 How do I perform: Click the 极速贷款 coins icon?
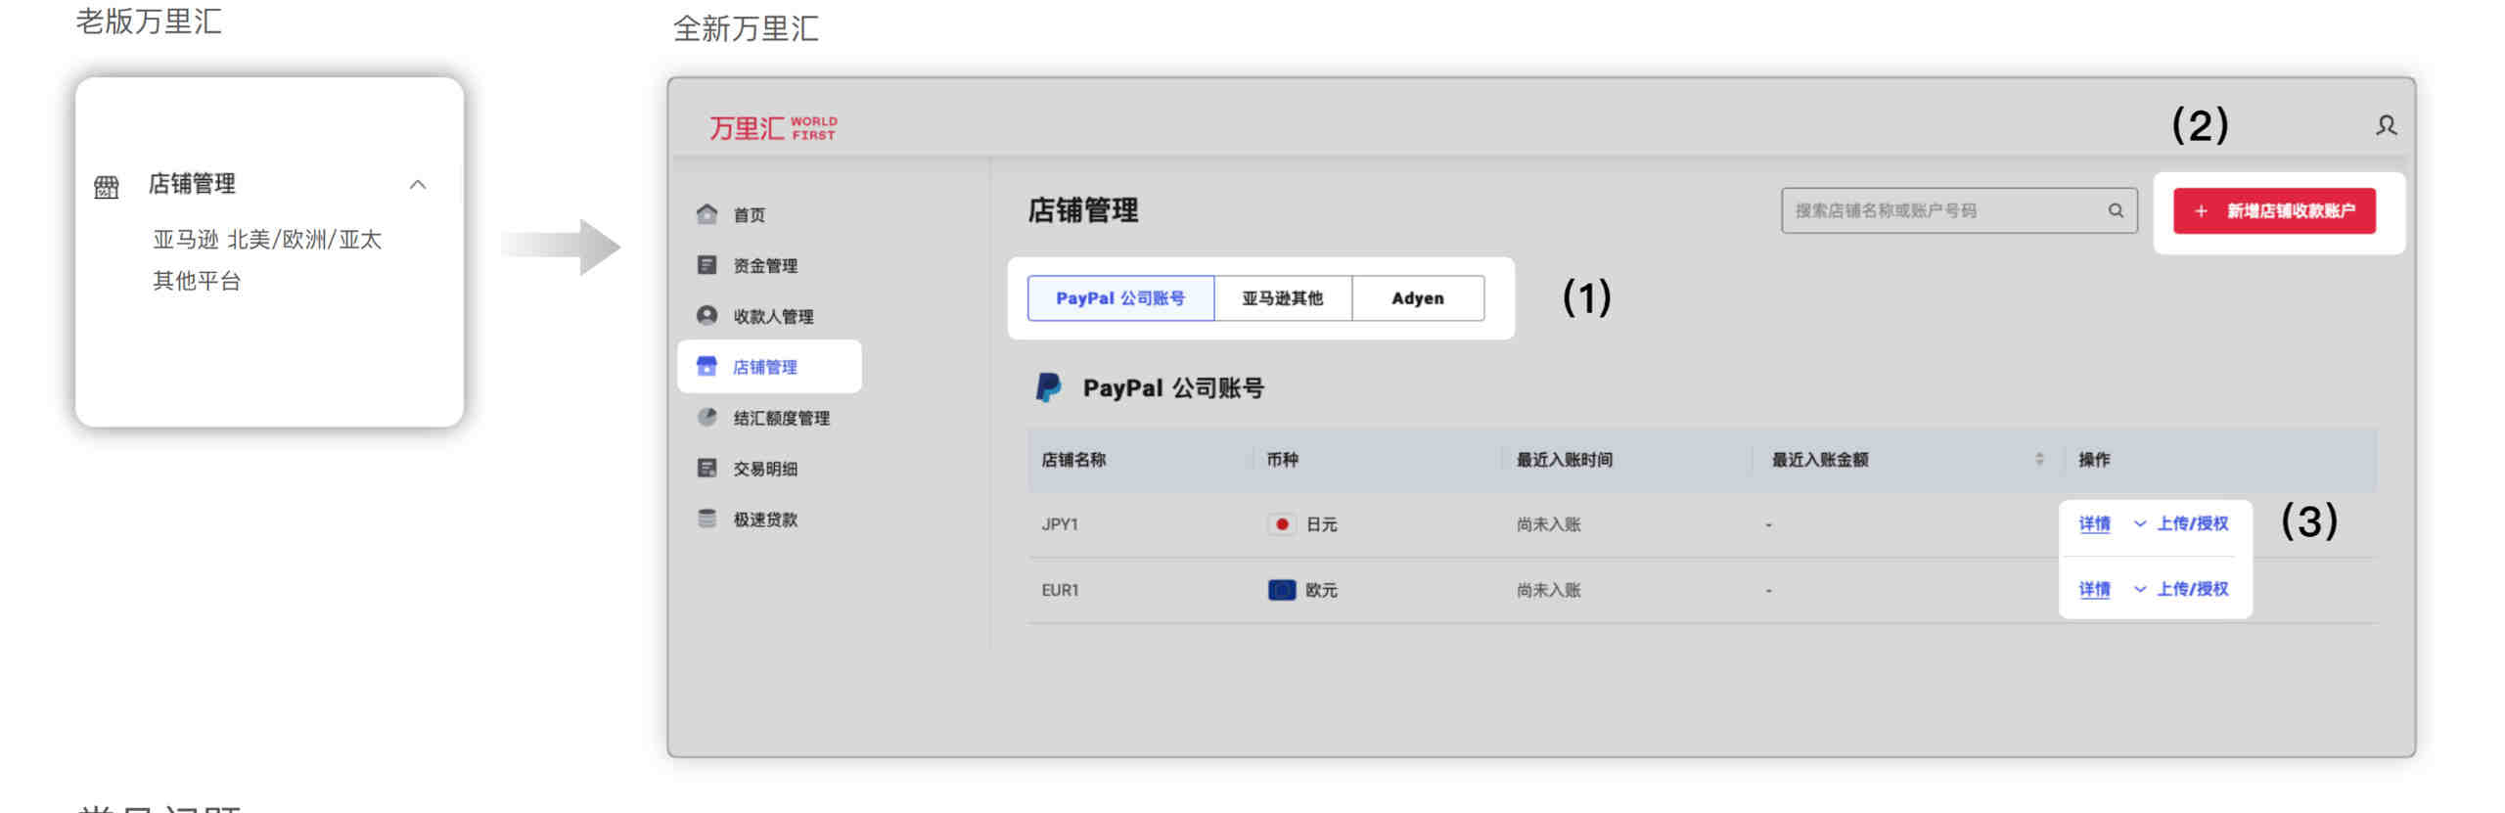point(706,519)
